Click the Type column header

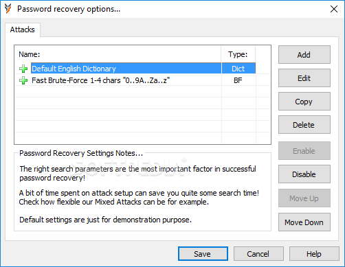click(238, 54)
